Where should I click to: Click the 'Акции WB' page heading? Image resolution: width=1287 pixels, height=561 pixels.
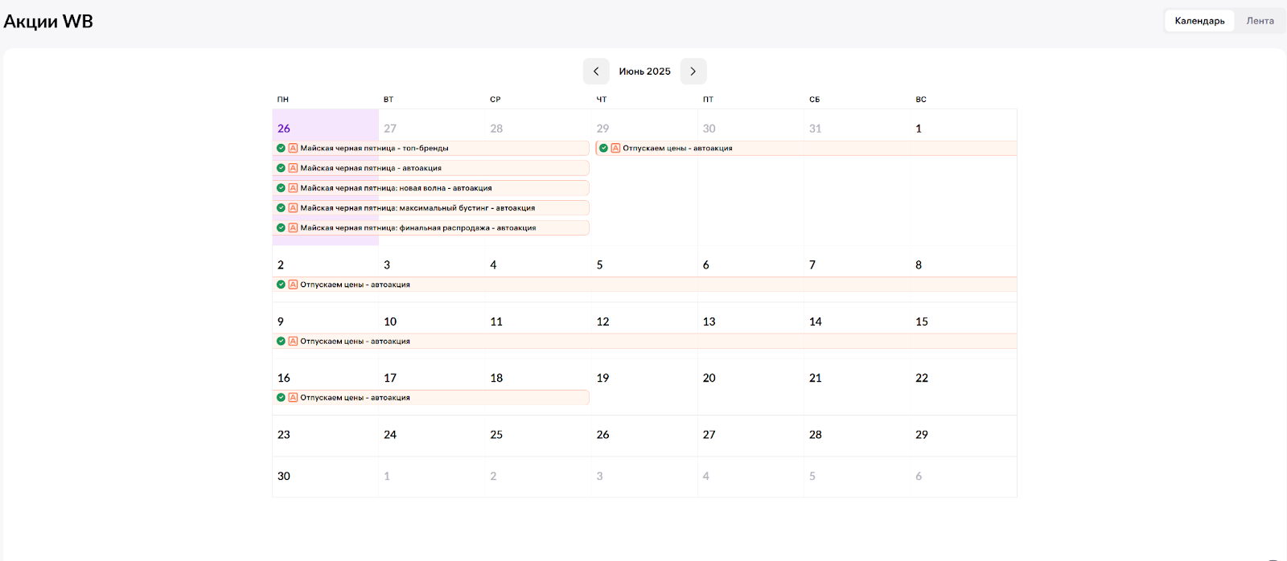tap(48, 22)
